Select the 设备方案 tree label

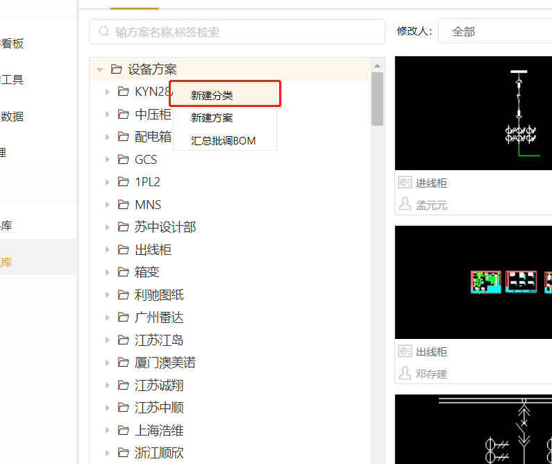point(153,69)
